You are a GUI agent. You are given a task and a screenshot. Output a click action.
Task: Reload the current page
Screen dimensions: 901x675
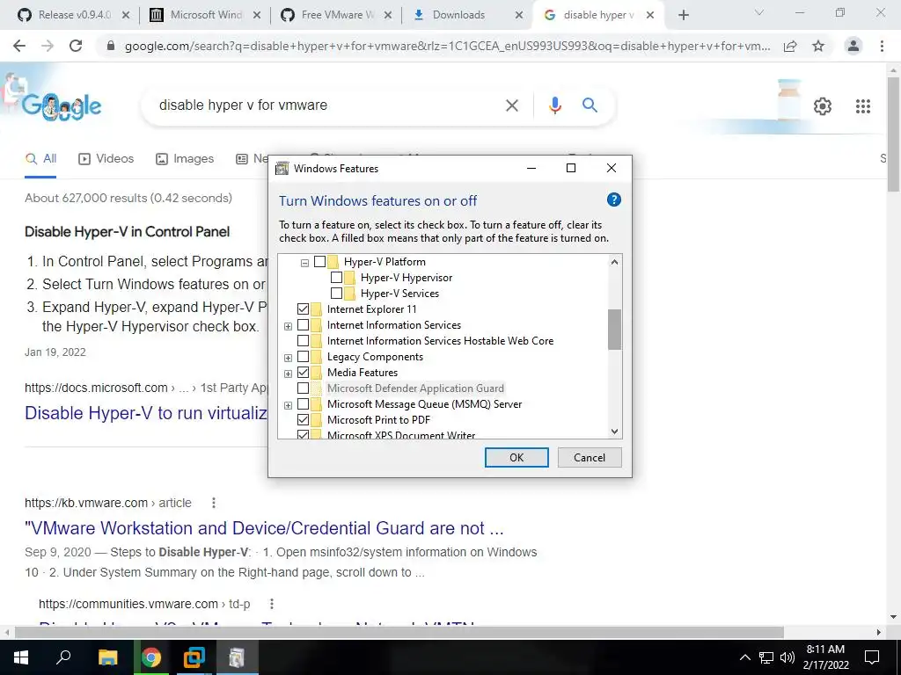tap(76, 46)
